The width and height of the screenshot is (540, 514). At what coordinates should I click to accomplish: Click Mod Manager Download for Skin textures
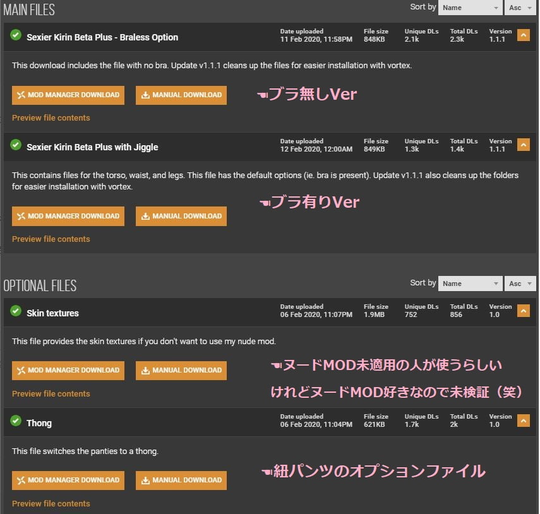click(68, 371)
